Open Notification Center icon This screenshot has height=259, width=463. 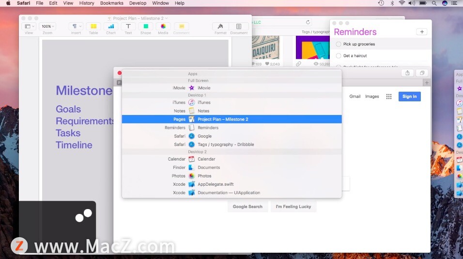(454, 3)
